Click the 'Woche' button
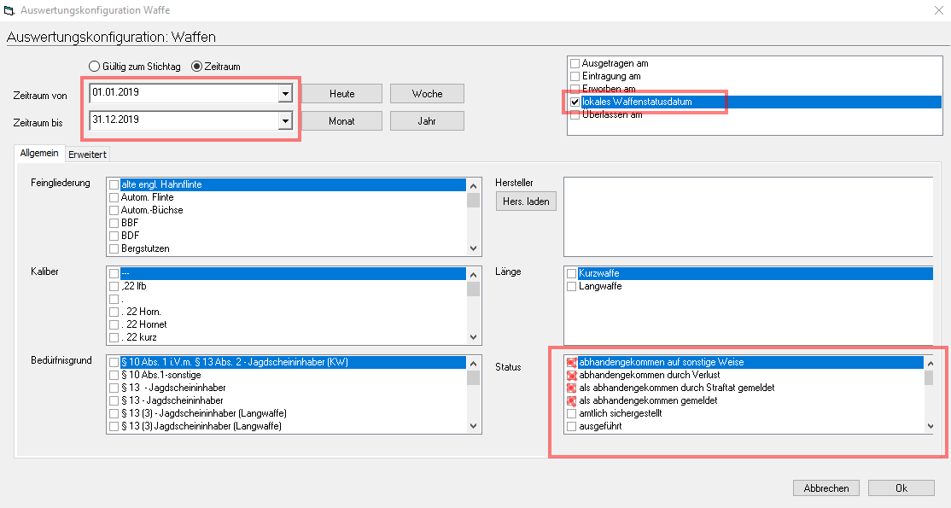Image resolution: width=951 pixels, height=508 pixels. tap(427, 94)
